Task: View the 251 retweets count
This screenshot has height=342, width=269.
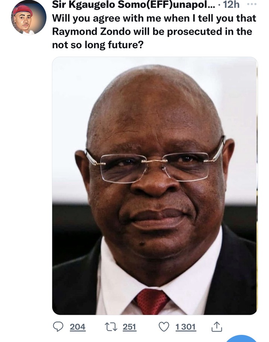Action: [x=130, y=327]
